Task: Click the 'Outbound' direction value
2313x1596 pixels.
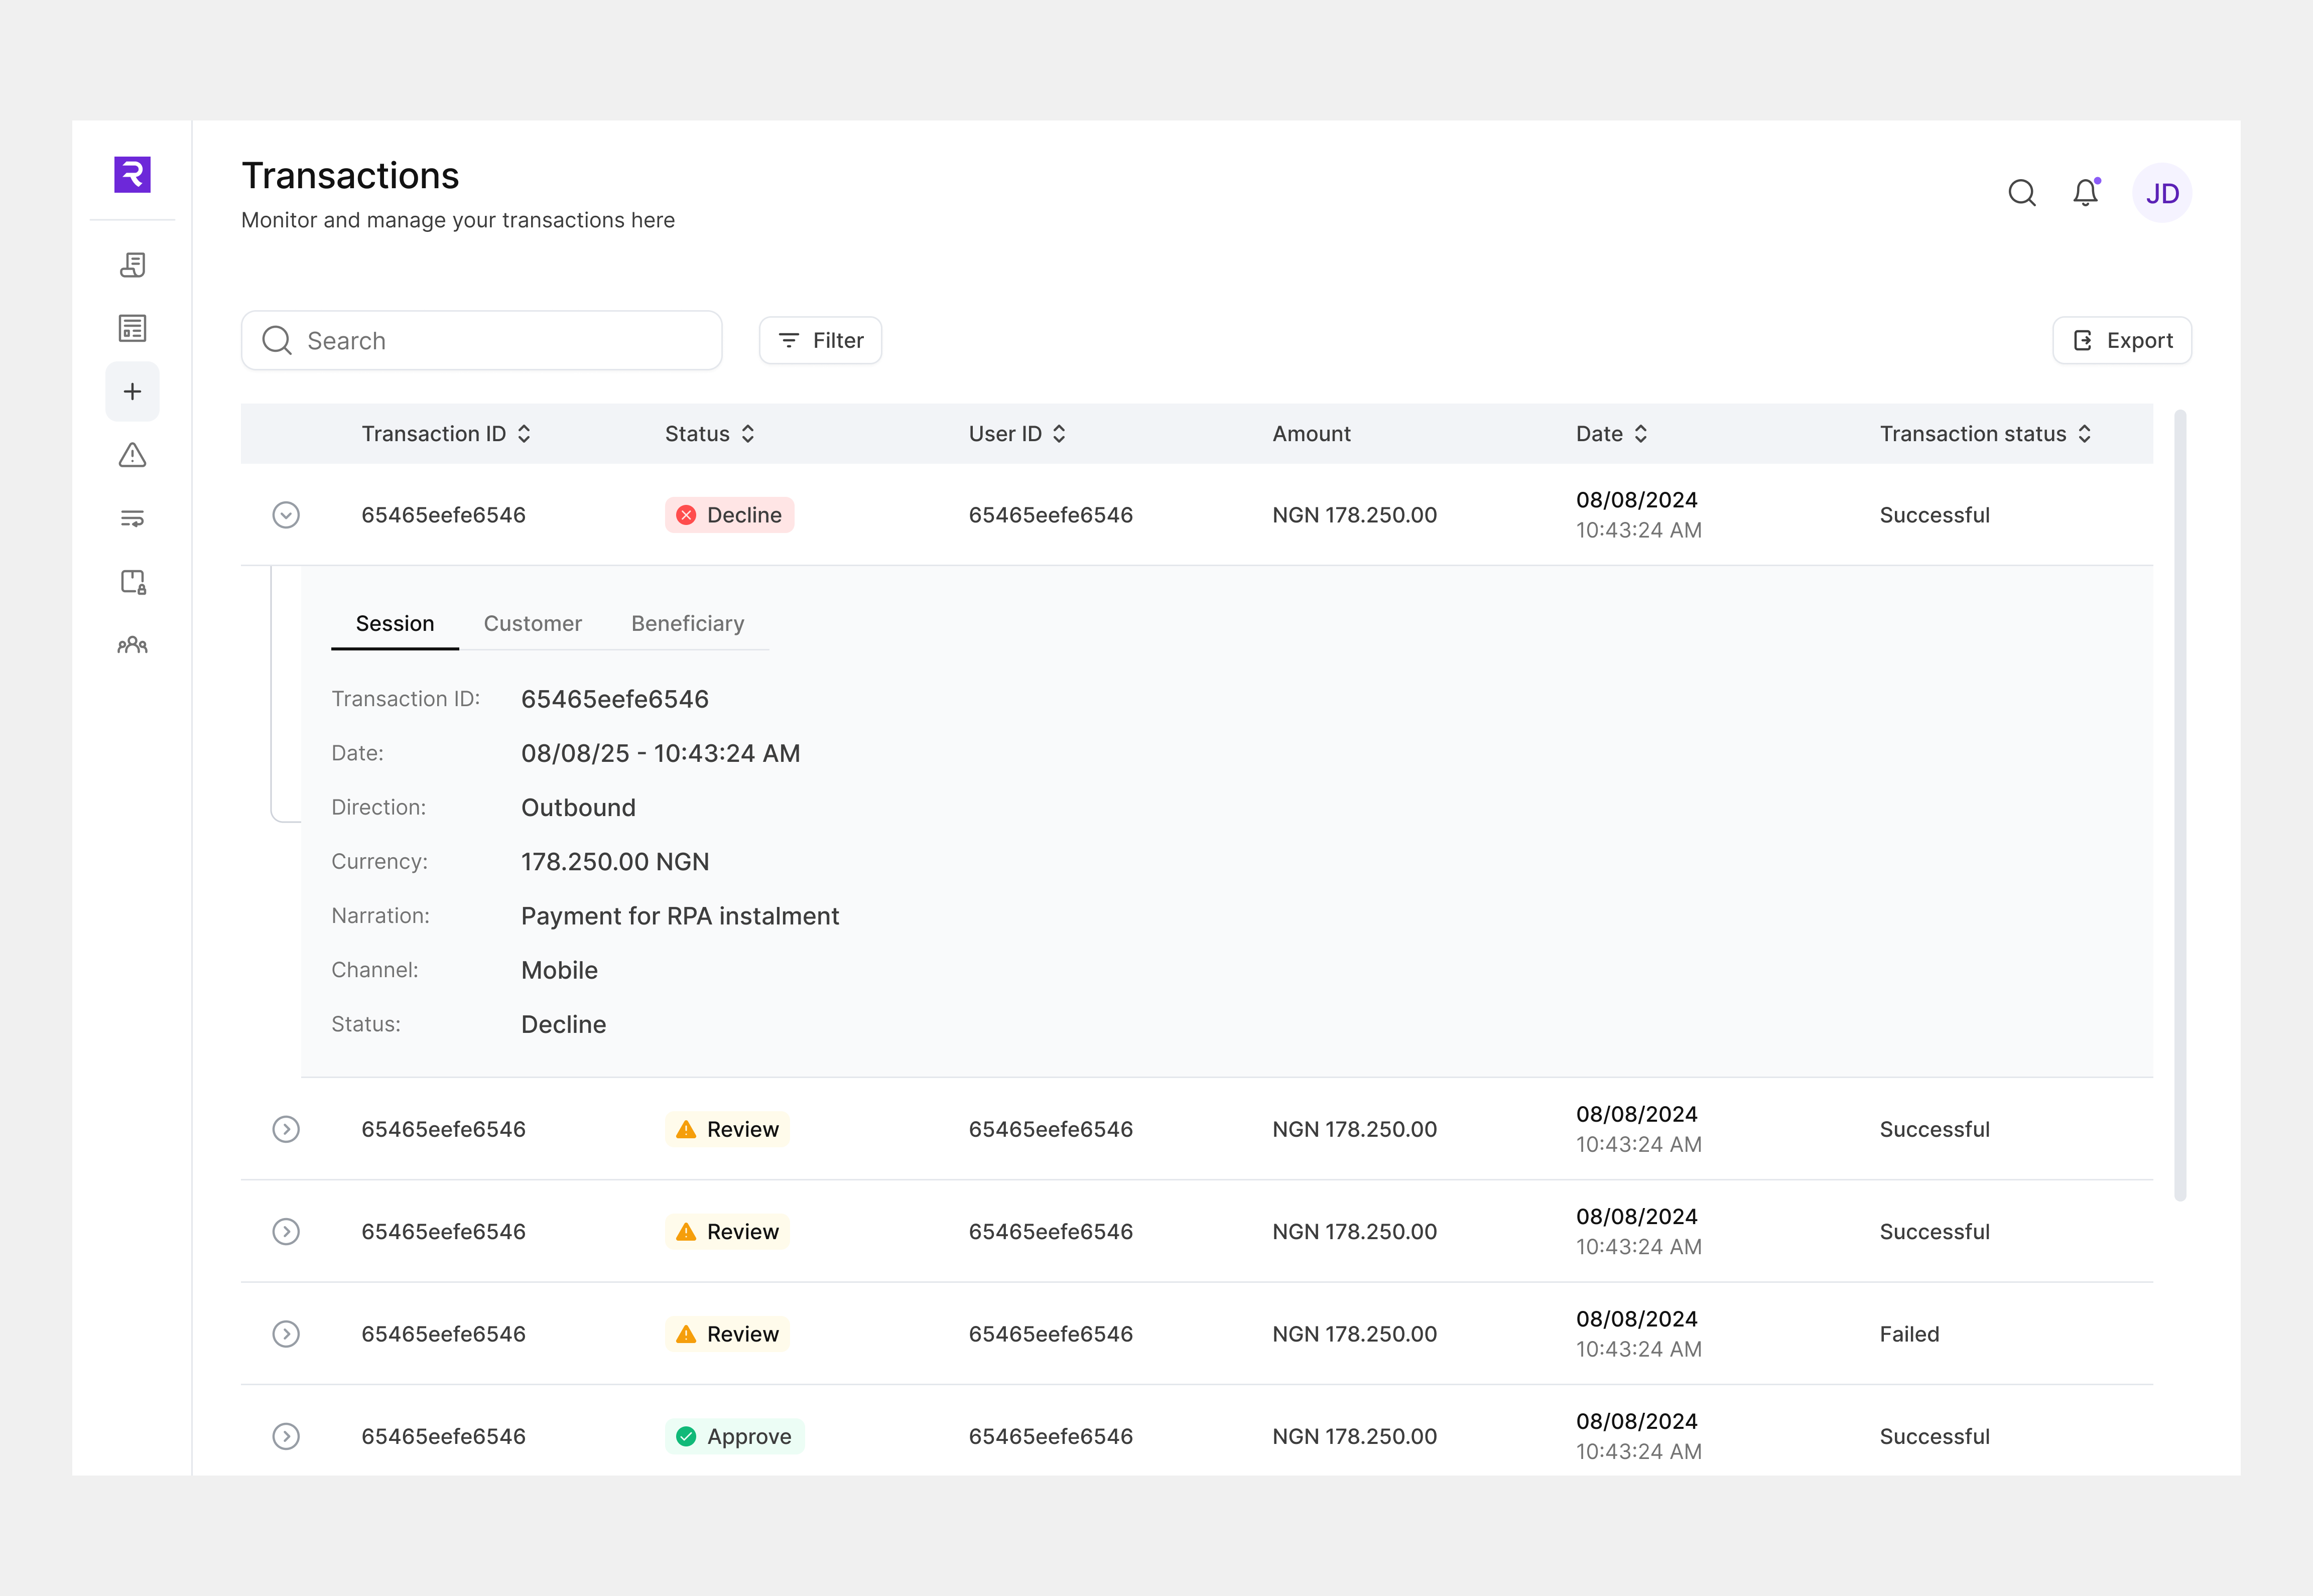Action: click(x=578, y=808)
